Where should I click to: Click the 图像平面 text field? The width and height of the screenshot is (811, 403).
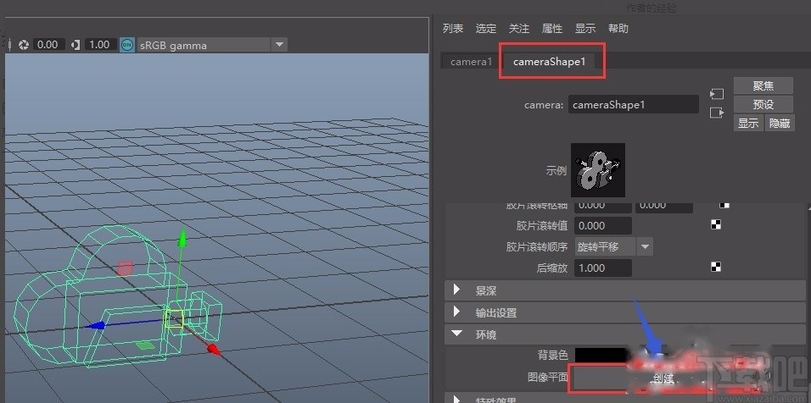coord(601,378)
